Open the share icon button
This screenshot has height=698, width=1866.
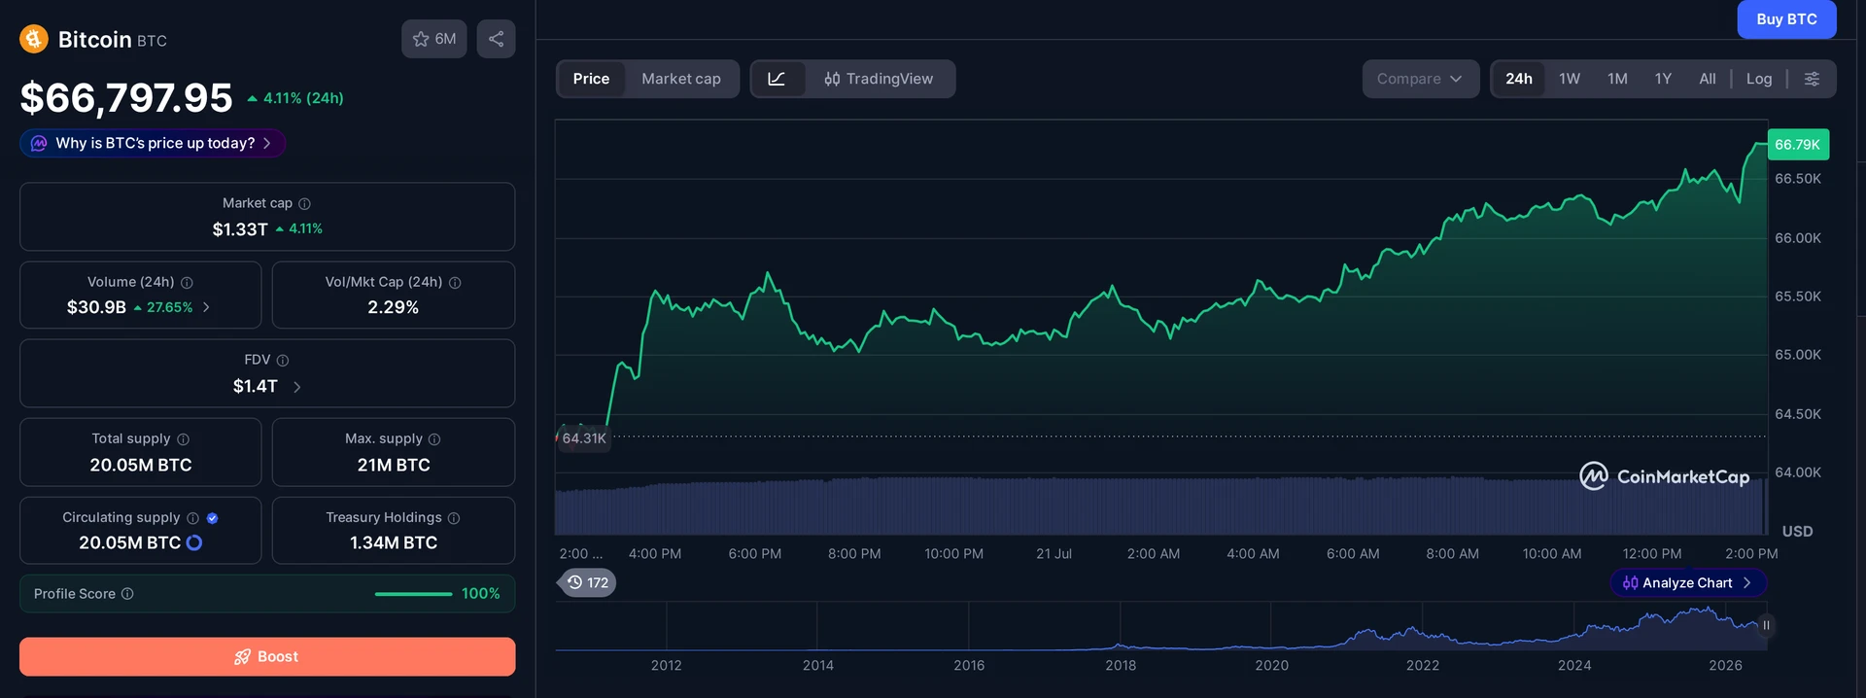coord(496,39)
